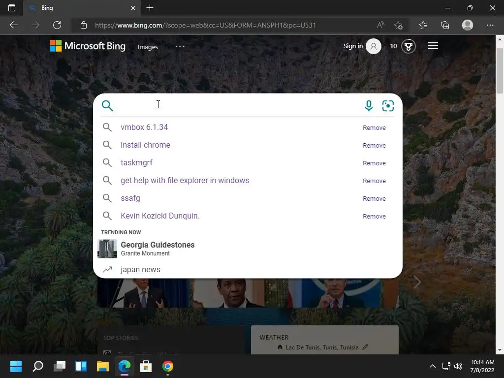The height and width of the screenshot is (378, 504).
Task: Open a new browser tab
Action: pyautogui.click(x=150, y=8)
